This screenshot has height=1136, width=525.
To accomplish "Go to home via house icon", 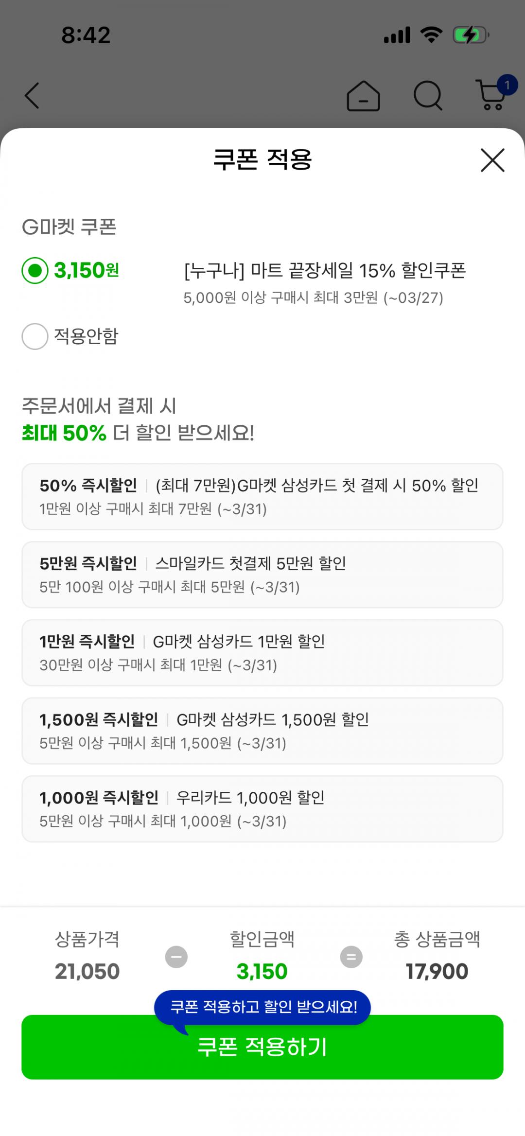I will (363, 96).
